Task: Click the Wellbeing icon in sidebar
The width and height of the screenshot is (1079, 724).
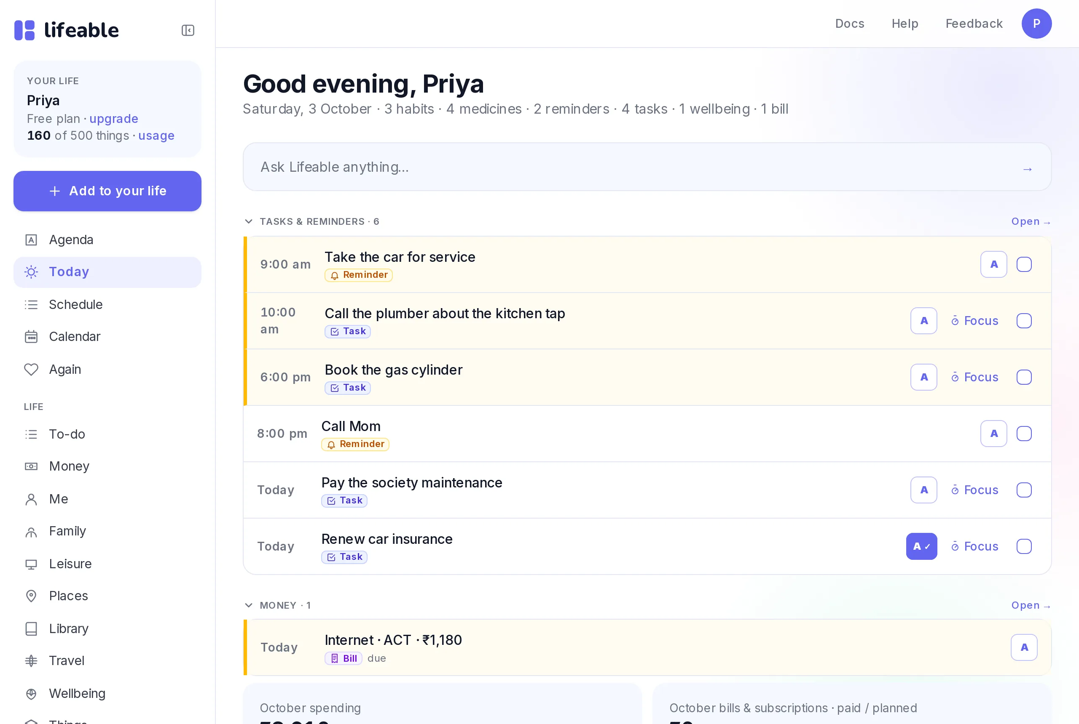Action: [x=31, y=694]
